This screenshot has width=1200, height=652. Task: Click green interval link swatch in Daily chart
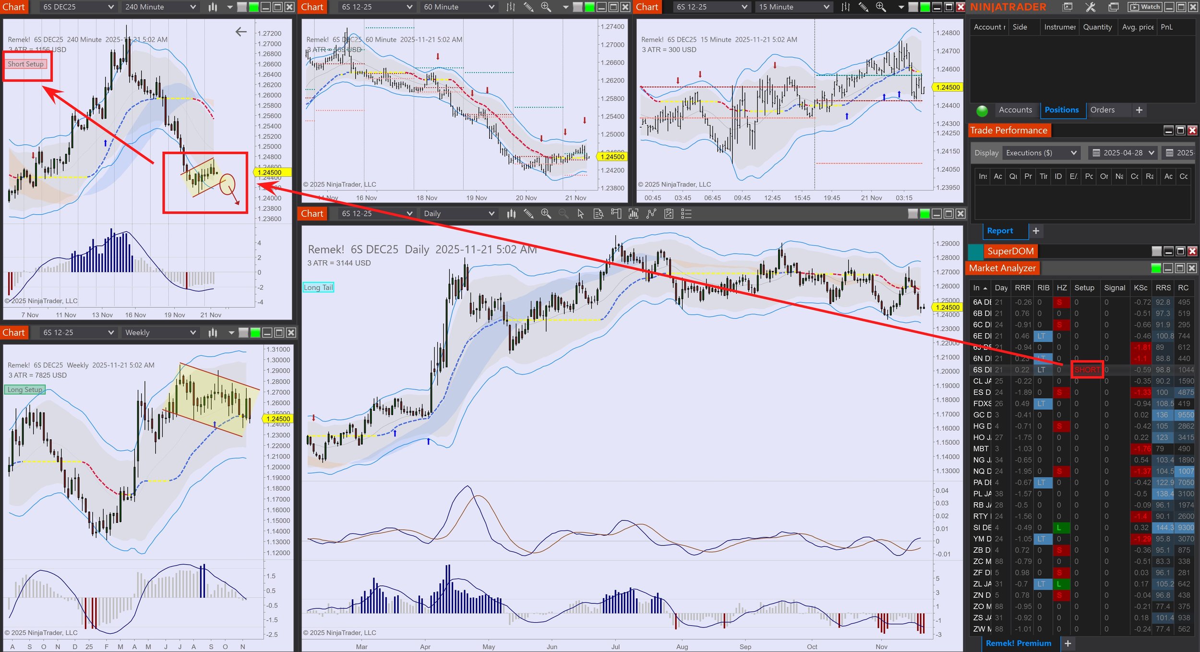point(925,214)
